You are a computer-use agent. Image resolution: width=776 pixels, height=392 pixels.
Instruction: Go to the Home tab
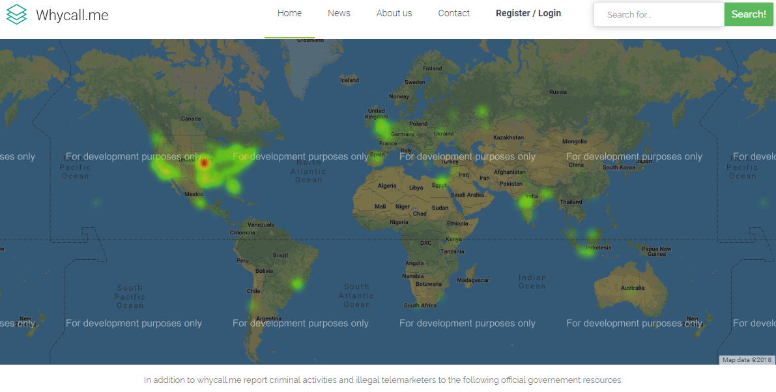pos(289,13)
